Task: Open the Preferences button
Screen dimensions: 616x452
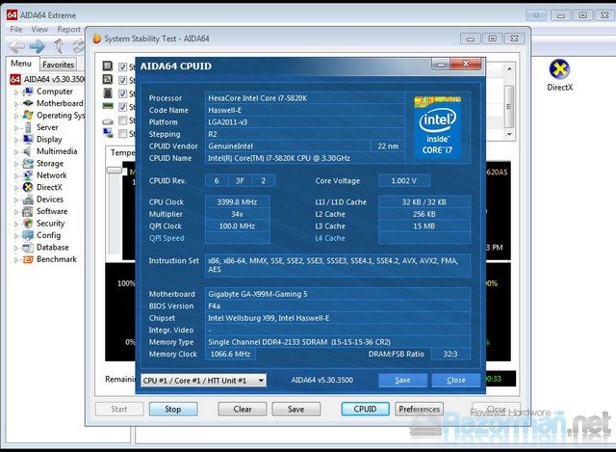Action: tap(420, 410)
